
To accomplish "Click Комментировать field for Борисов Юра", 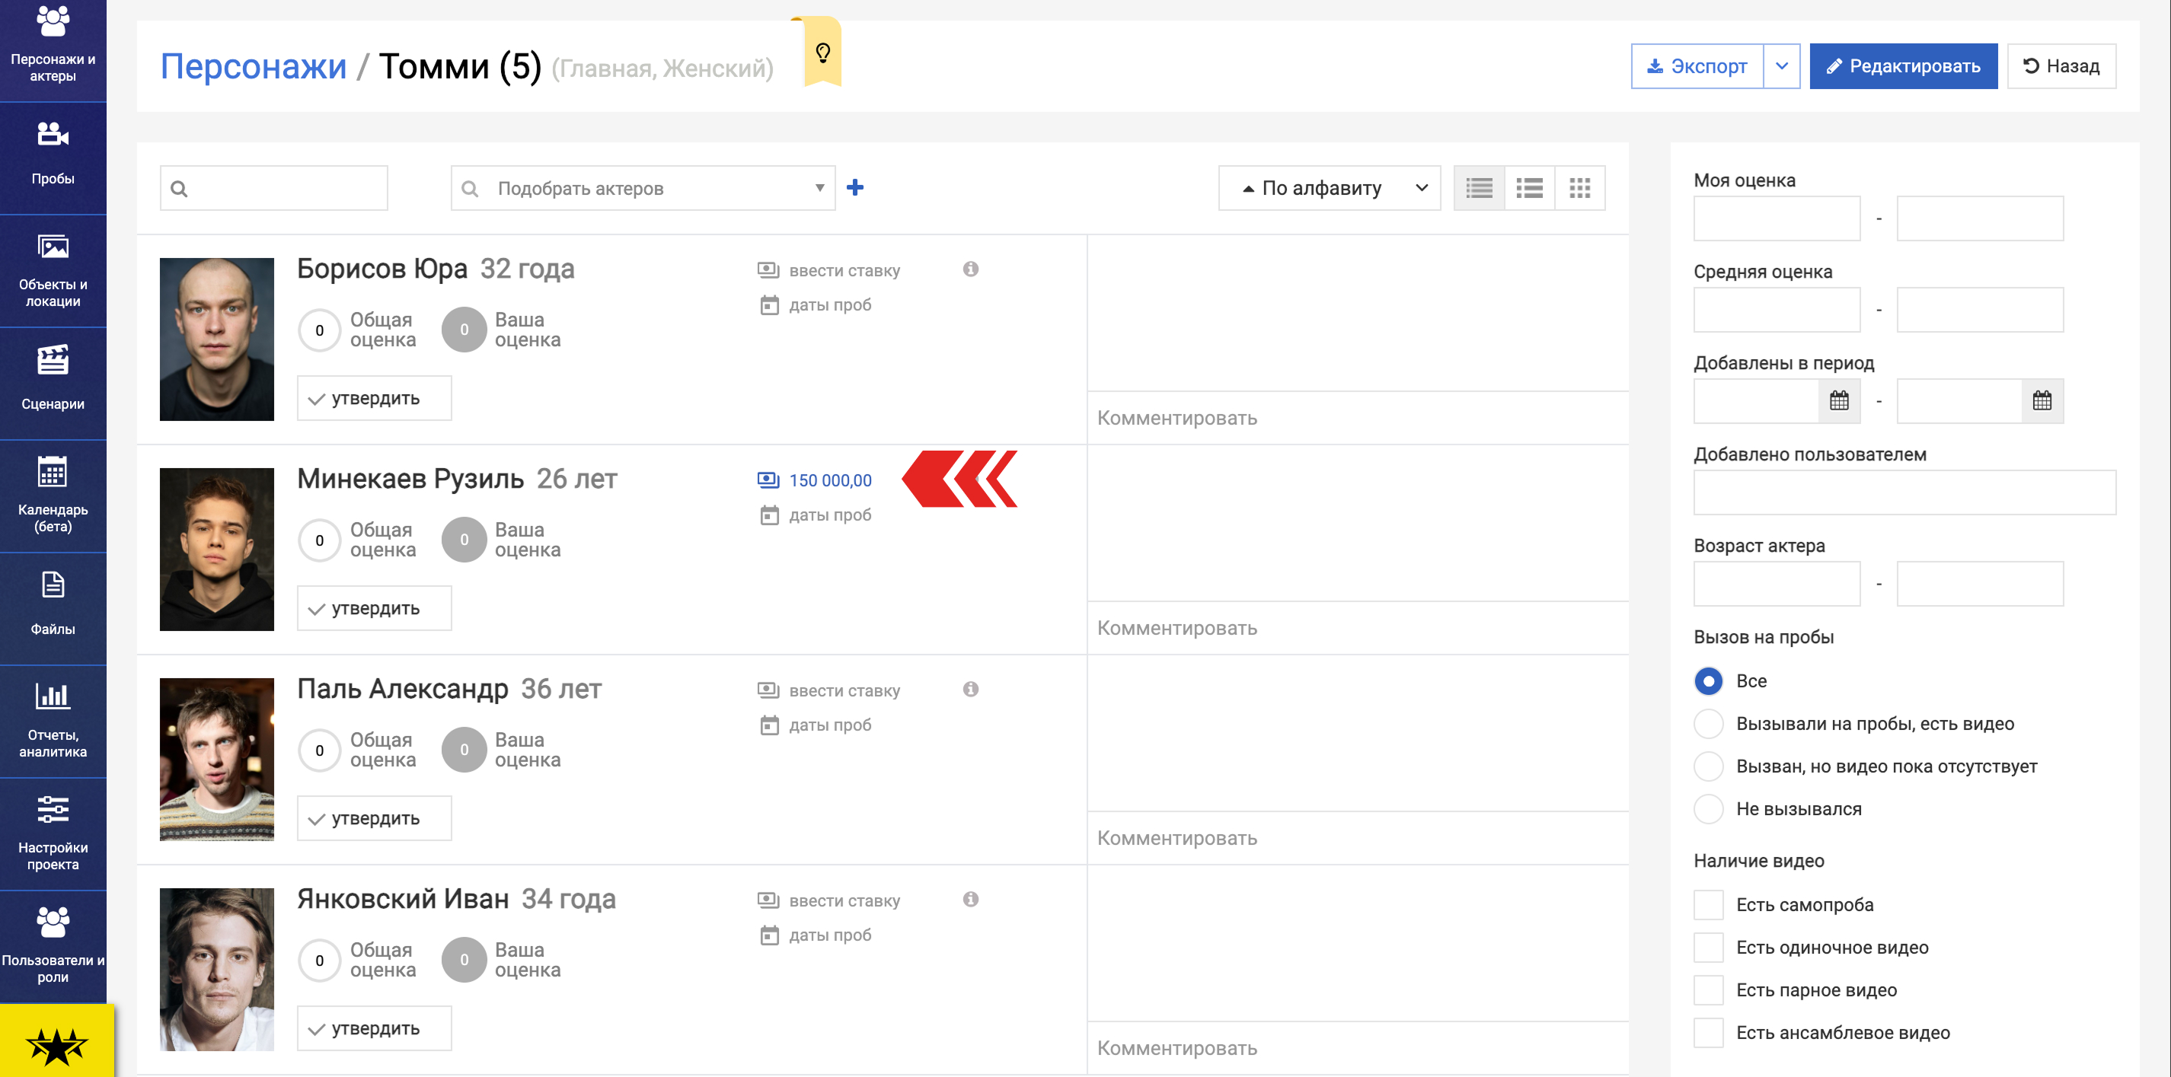I will point(1358,419).
